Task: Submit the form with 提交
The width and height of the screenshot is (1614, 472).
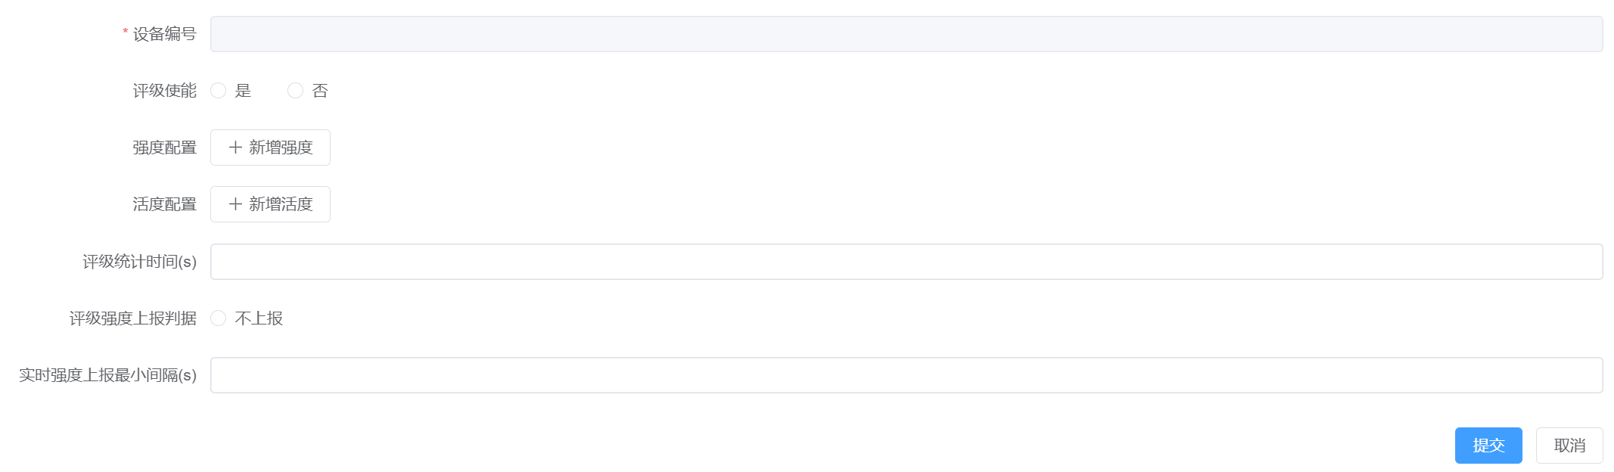Action: pos(1488,446)
